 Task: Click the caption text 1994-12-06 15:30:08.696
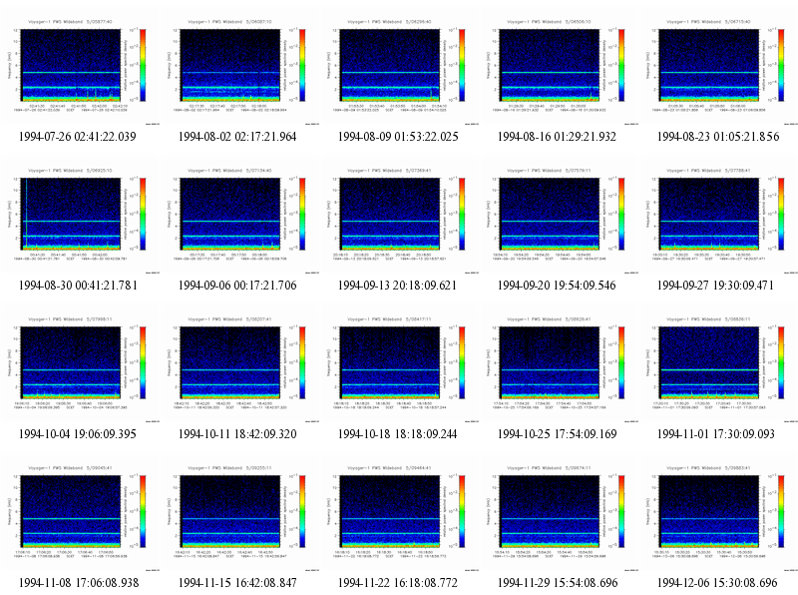click(717, 583)
